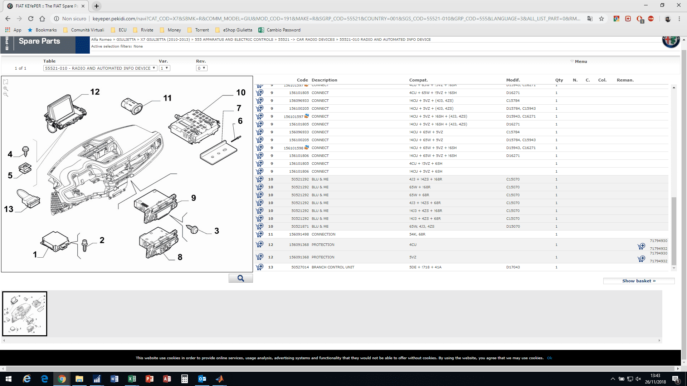Open the Table selection dropdown
Viewport: 687px width, 386px height.
100,68
